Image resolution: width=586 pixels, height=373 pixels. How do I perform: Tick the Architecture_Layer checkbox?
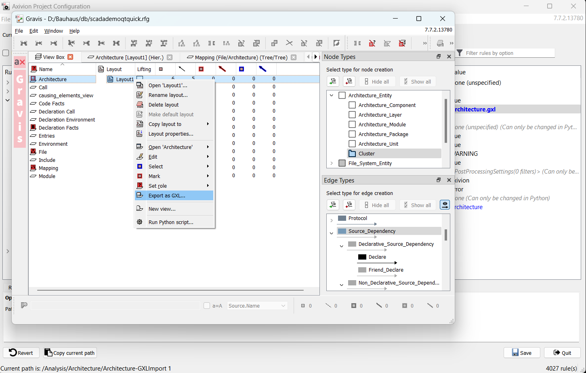pyautogui.click(x=352, y=115)
